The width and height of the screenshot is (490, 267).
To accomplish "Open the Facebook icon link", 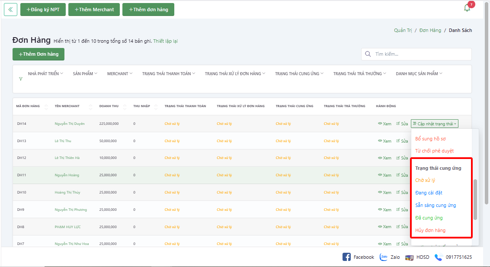I will [x=346, y=257].
